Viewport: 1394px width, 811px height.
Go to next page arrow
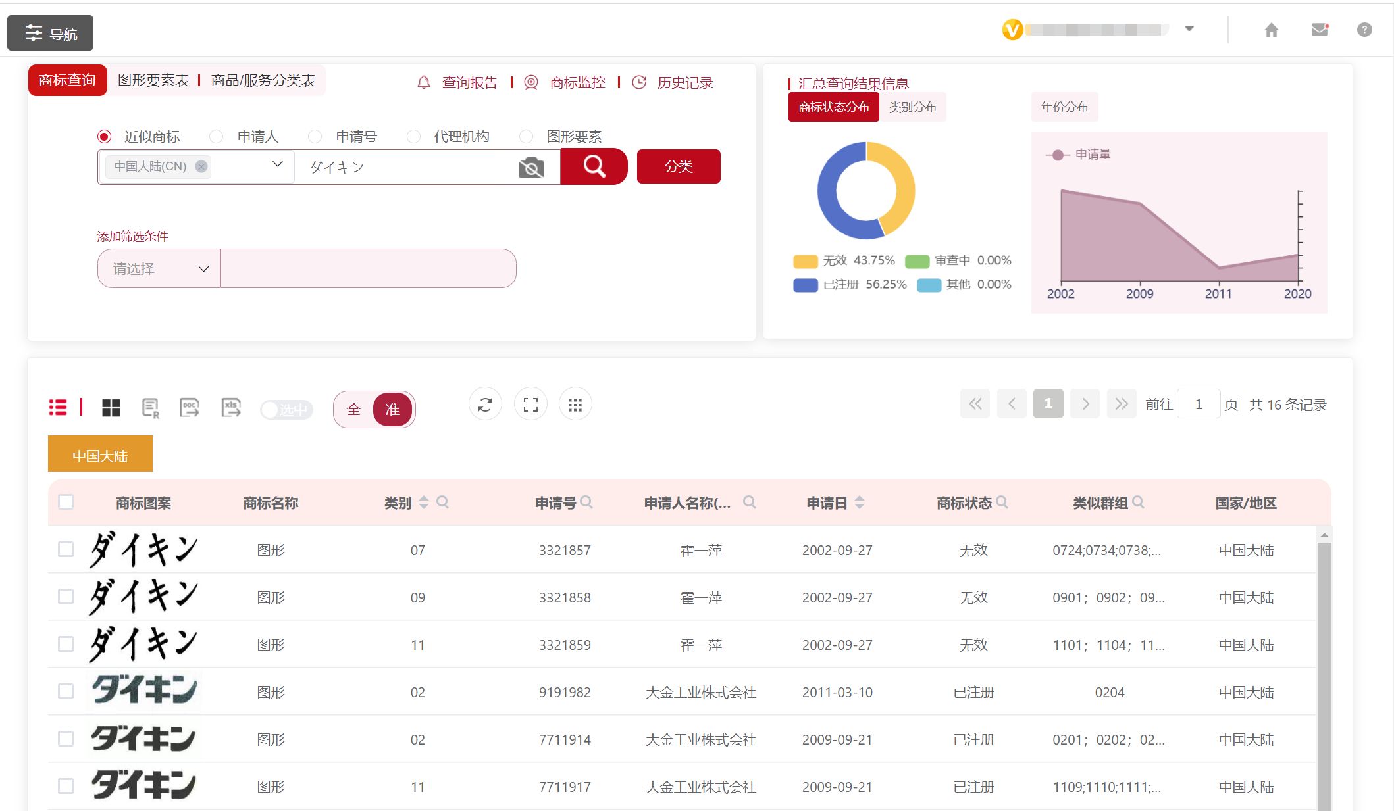pos(1085,404)
